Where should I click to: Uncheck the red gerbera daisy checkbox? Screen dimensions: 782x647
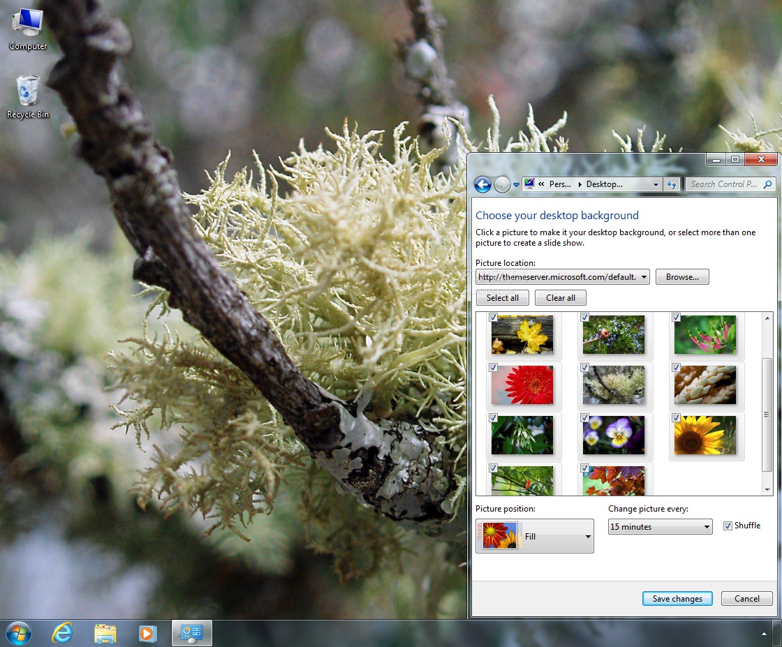point(493,367)
